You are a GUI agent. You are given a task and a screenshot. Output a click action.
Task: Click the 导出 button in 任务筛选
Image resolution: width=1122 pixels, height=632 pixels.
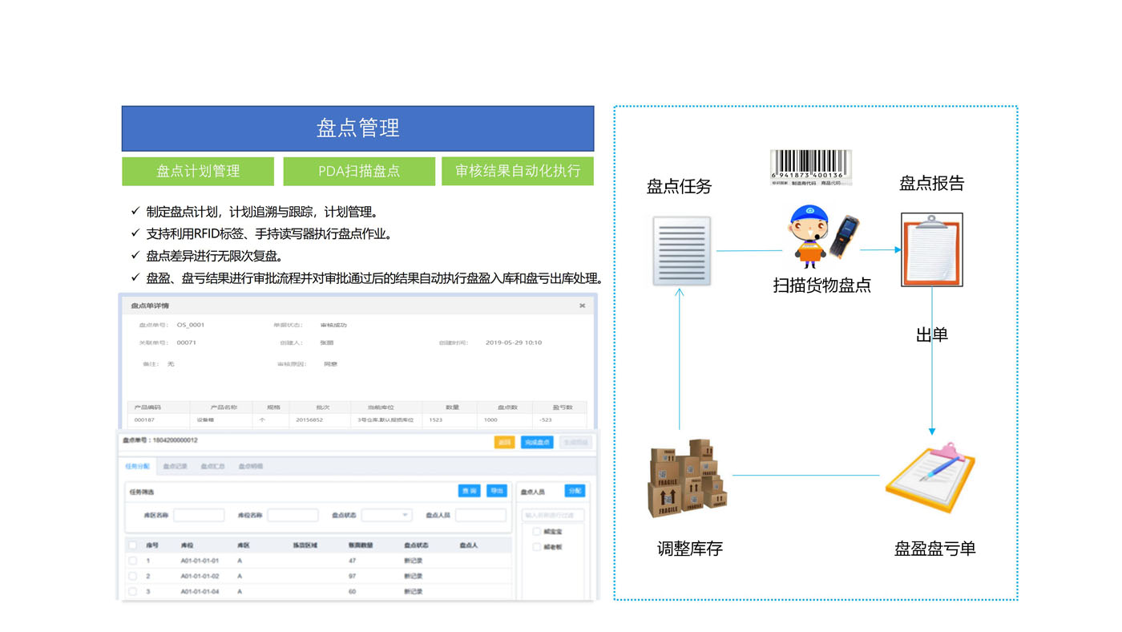(497, 491)
